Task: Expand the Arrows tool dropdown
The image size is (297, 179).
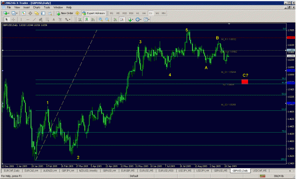Action: point(69,19)
